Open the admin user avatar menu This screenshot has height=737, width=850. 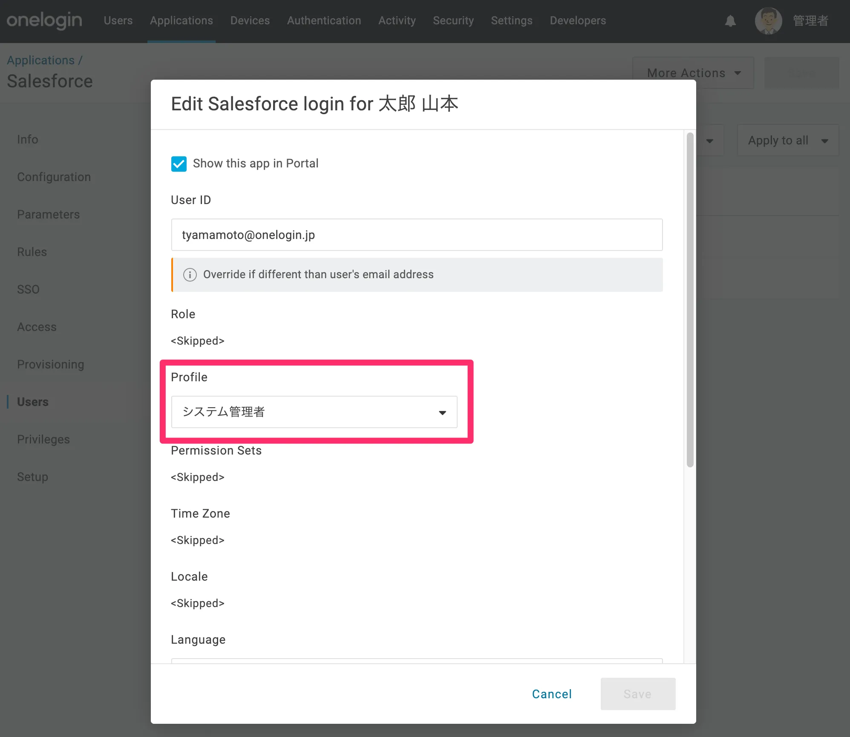[768, 20]
